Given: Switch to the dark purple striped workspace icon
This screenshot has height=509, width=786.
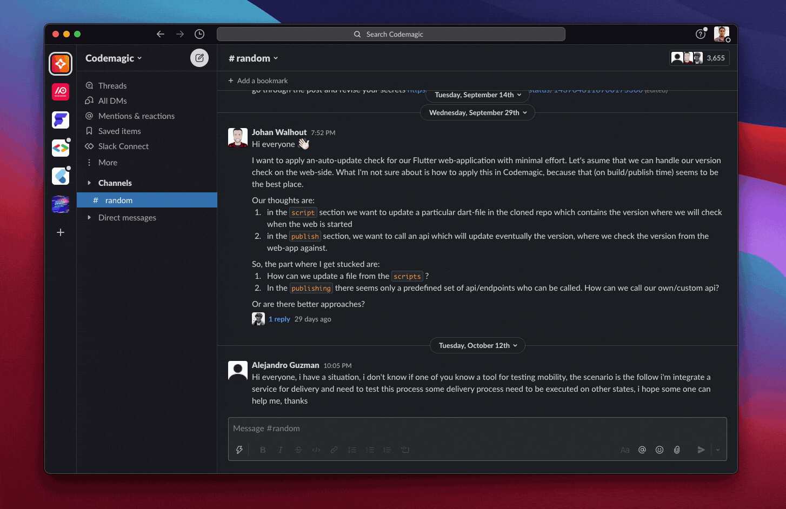Looking at the screenshot, I should click(61, 204).
